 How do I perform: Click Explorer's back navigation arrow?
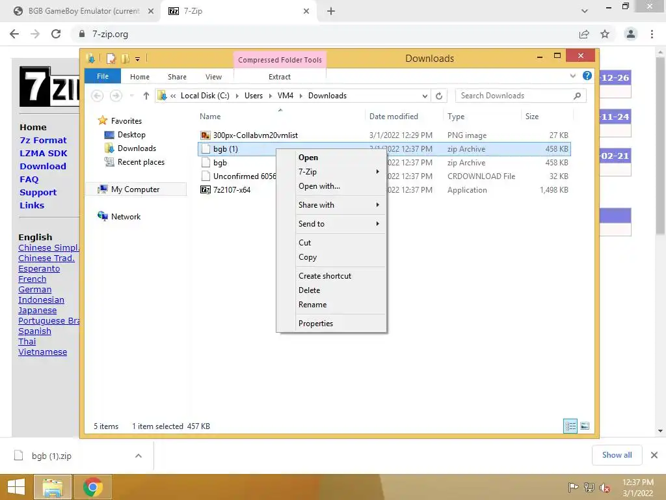98,96
